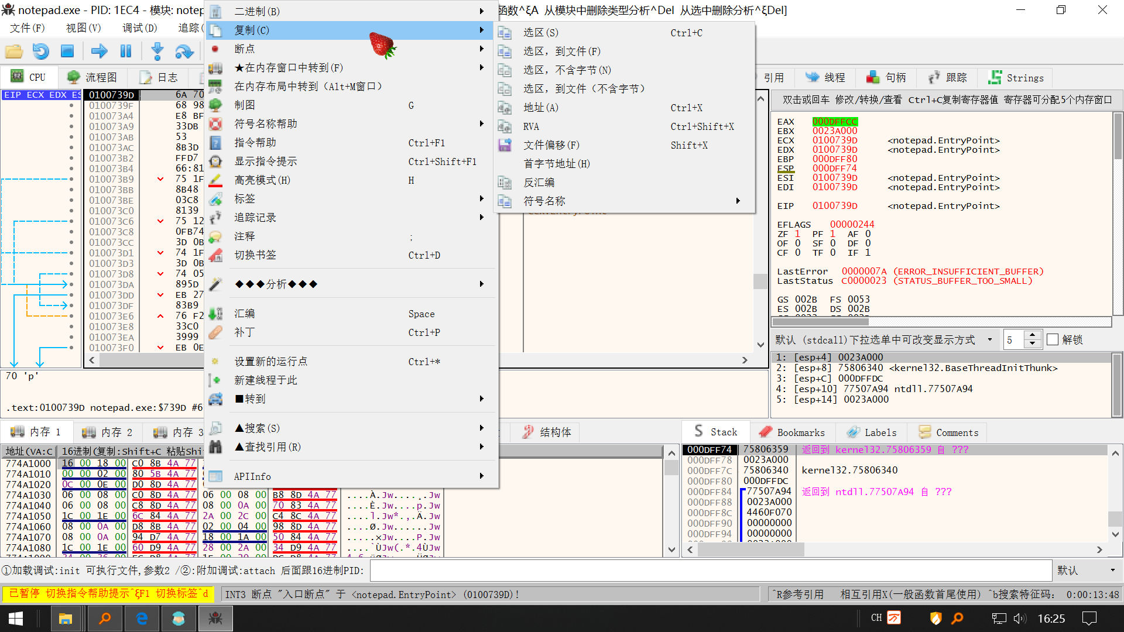Open File Explorer from the taskbar
1124x632 pixels.
click(x=65, y=619)
